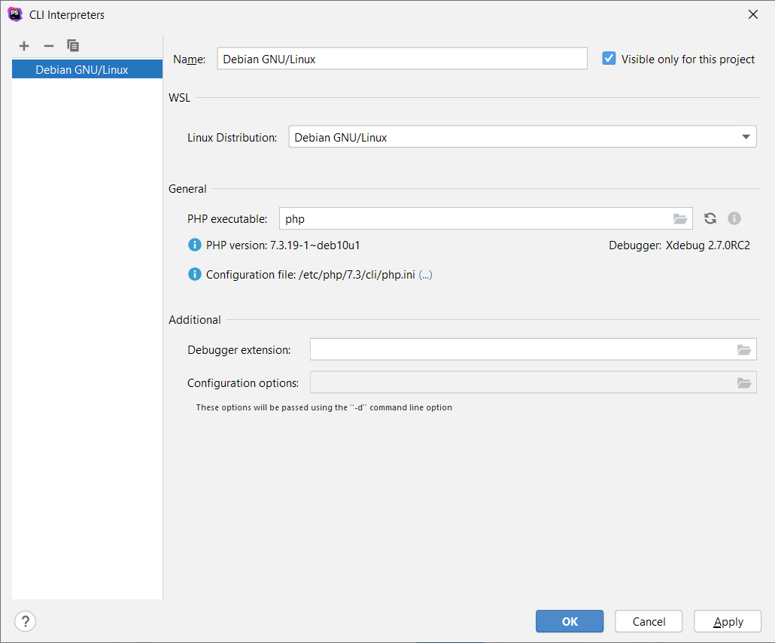Add a new CLI interpreter with plus icon
This screenshot has height=643, width=775.
[24, 46]
